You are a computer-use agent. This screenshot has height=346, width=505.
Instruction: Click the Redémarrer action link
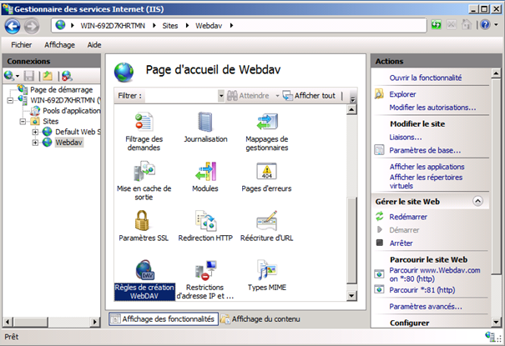(x=408, y=217)
